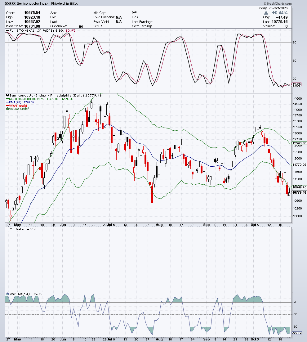Viewport: 307px width, 342px height.
Task: Click the Prev Close value 10731.98
Action: 32,26
